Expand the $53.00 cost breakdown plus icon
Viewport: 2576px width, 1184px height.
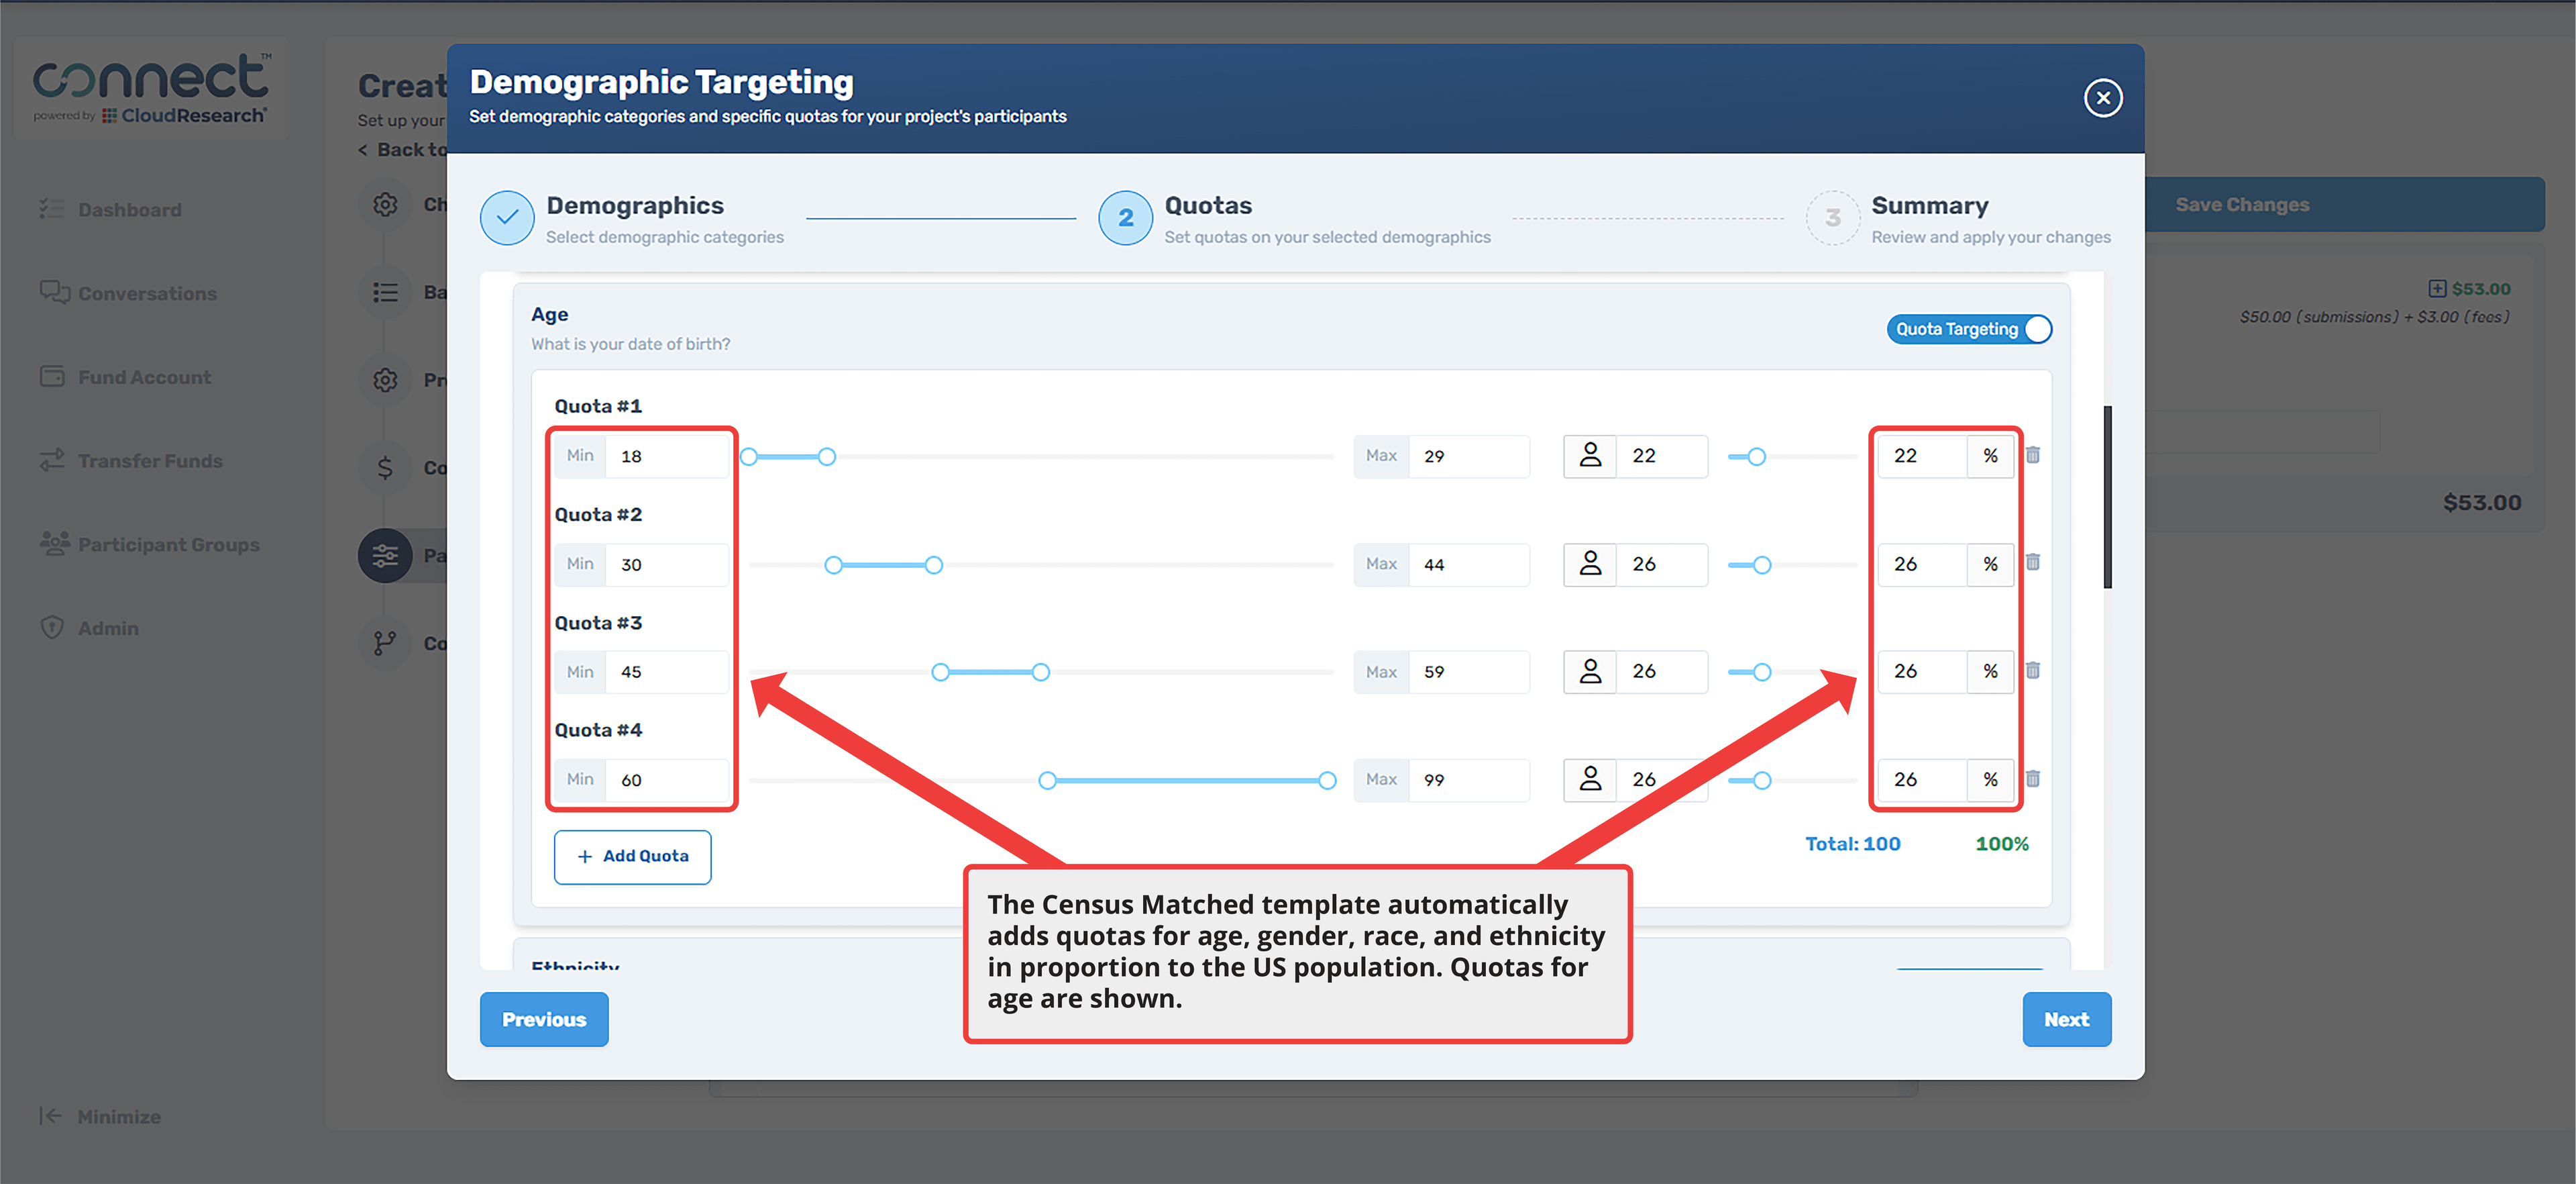(2437, 288)
